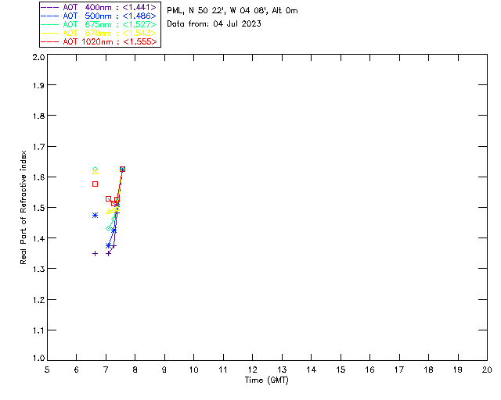
Task: Click the isolated red square marker near 1.58
Action: [x=95, y=184]
